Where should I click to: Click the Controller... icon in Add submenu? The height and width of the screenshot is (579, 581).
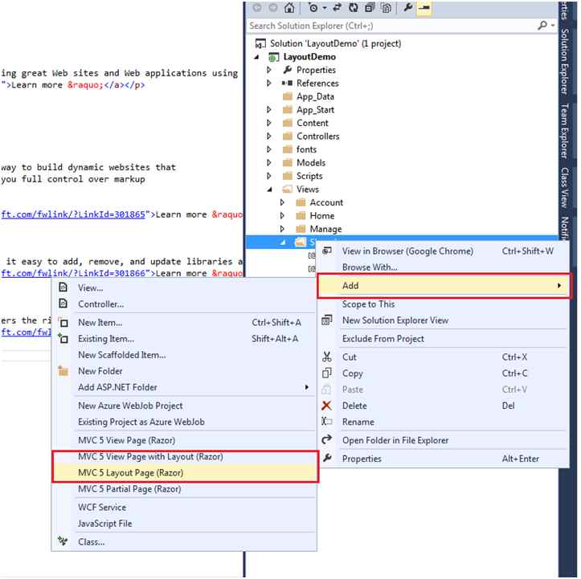point(63,304)
